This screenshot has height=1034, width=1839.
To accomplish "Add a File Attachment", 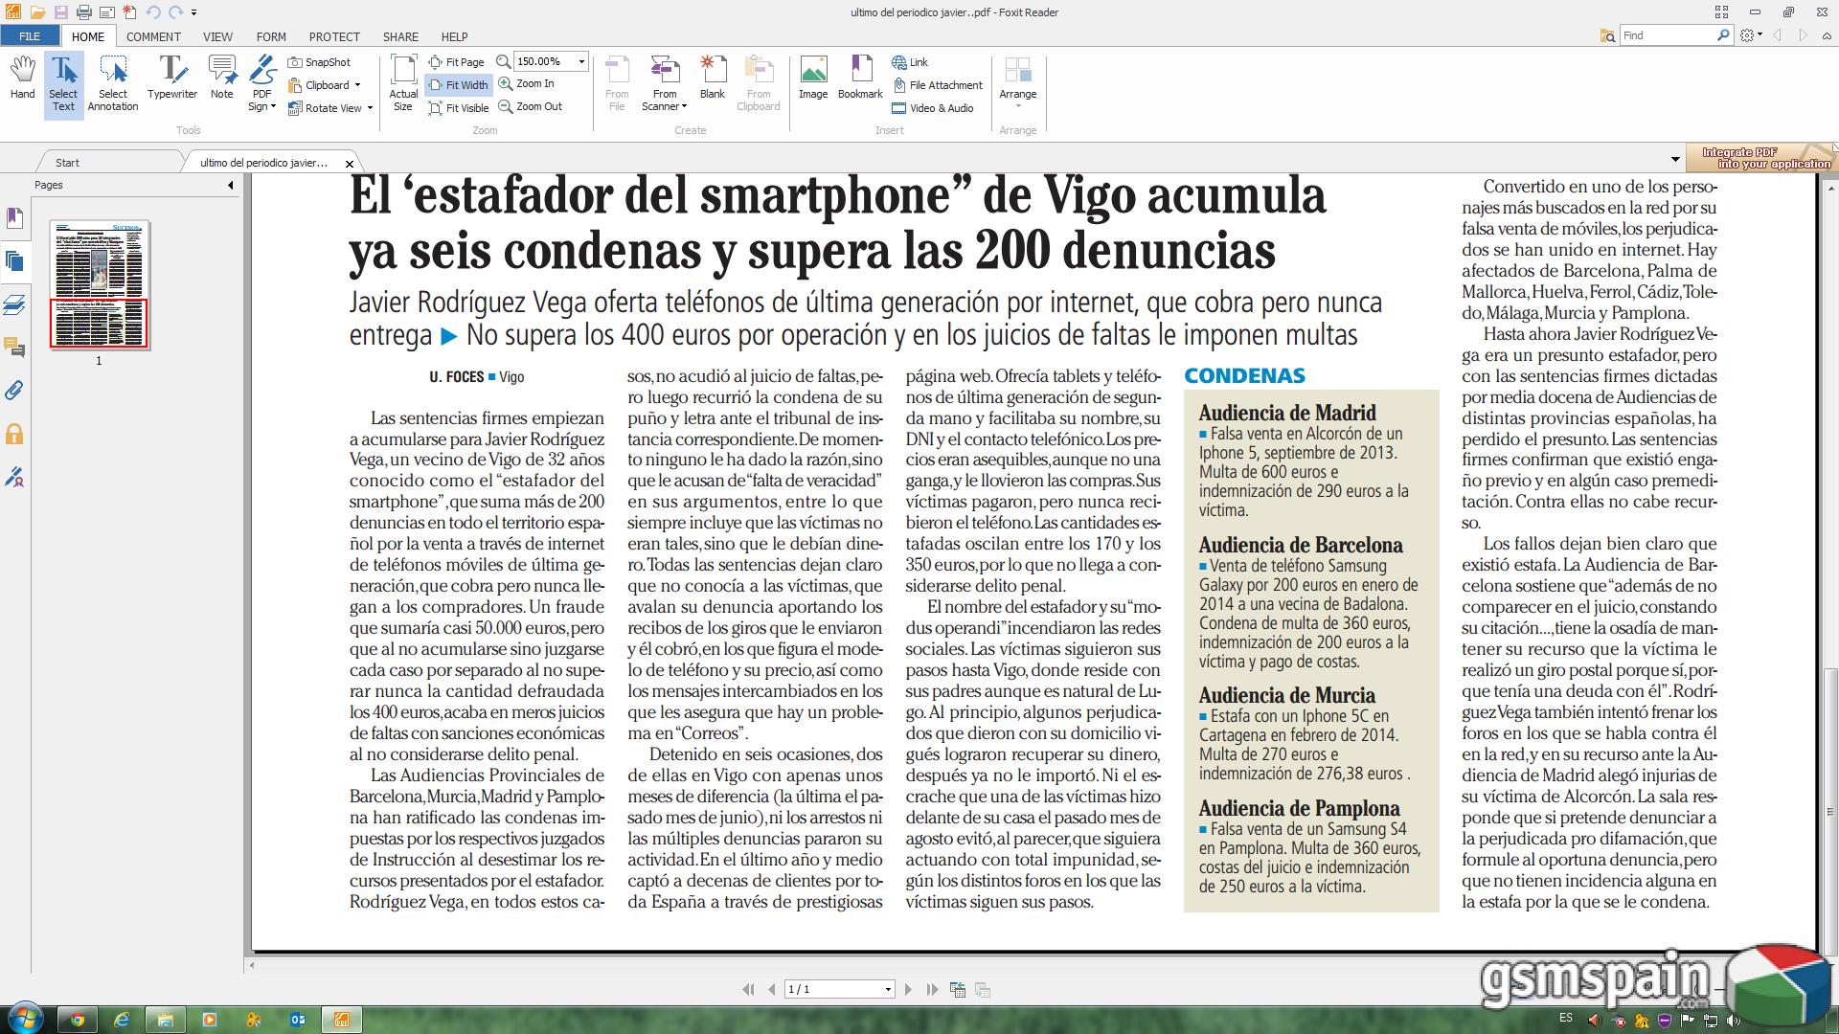I will coord(938,85).
